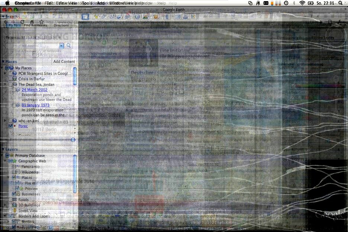Expand the whc-en.kml tree item
Image resolution: width=348 pixels, height=232 pixels.
pos(5,120)
